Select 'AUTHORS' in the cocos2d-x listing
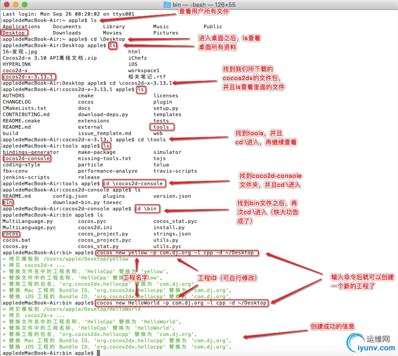Image resolution: width=398 pixels, height=356 pixels. 14,96
